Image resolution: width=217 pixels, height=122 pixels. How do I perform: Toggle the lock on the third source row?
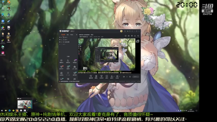[62, 42]
